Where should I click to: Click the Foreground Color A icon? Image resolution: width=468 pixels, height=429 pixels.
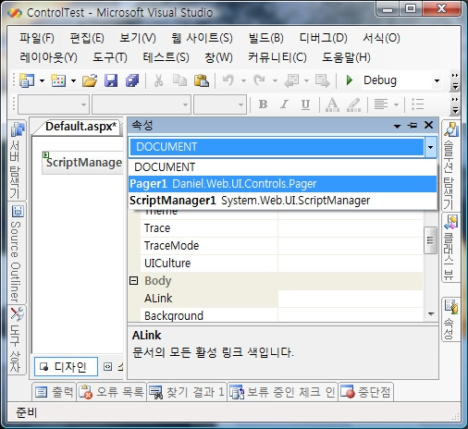[x=332, y=104]
